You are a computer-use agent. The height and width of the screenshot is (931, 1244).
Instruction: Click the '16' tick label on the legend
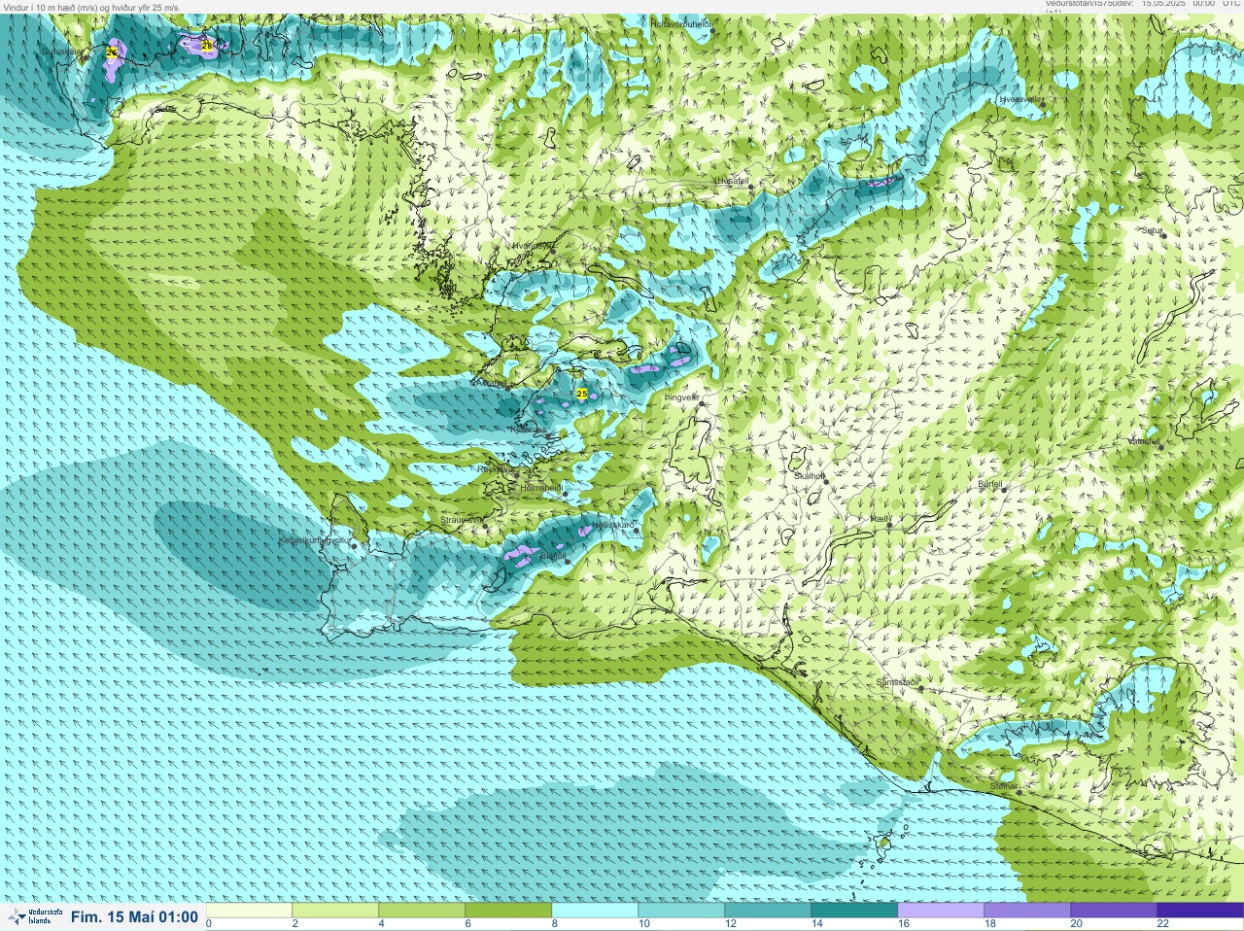tap(904, 924)
